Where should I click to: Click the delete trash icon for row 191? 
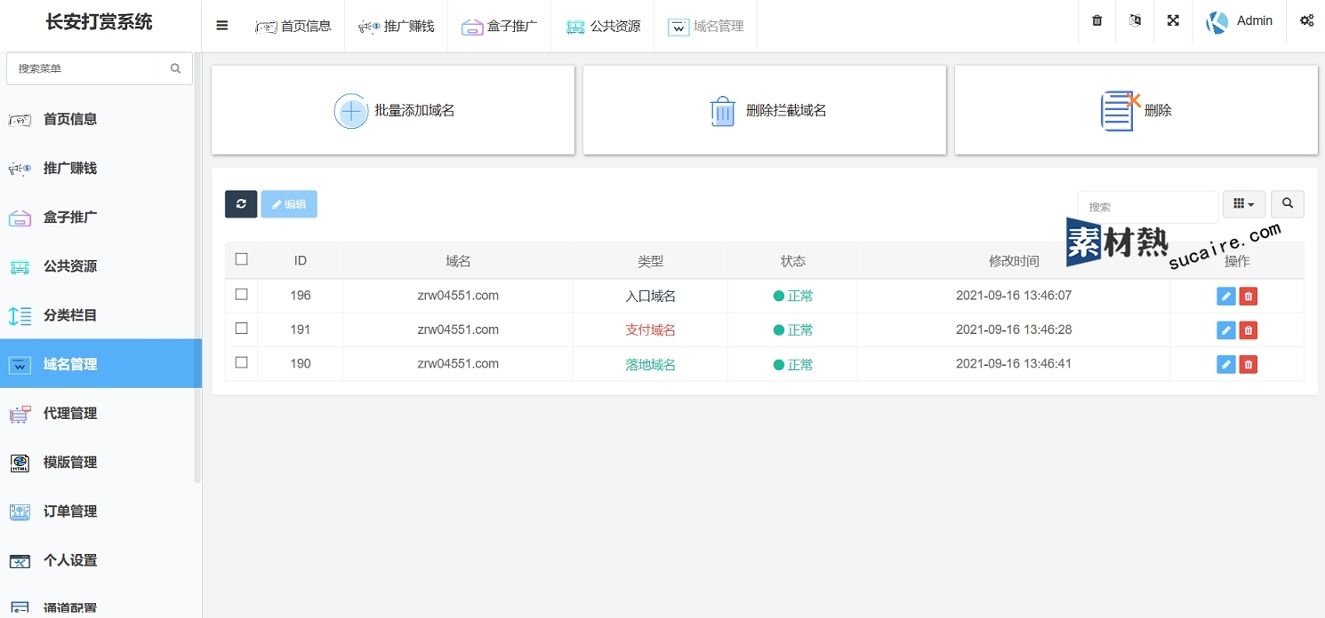pyautogui.click(x=1249, y=330)
